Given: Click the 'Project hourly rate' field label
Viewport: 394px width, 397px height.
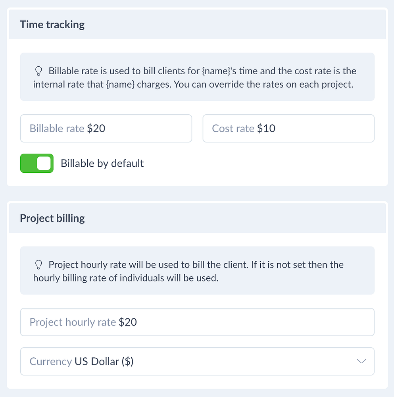Looking at the screenshot, I should [x=73, y=322].
